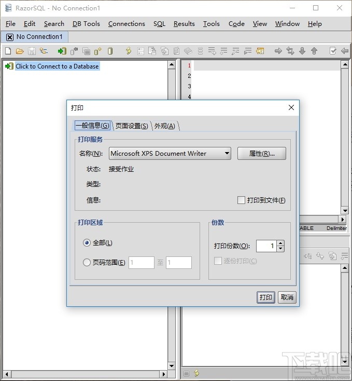The image size is (352, 381).
Task: Switch to 一般信息(G) tab
Action: (x=92, y=126)
